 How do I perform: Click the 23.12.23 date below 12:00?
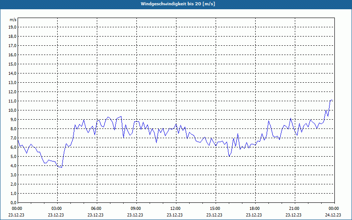pos(175,215)
